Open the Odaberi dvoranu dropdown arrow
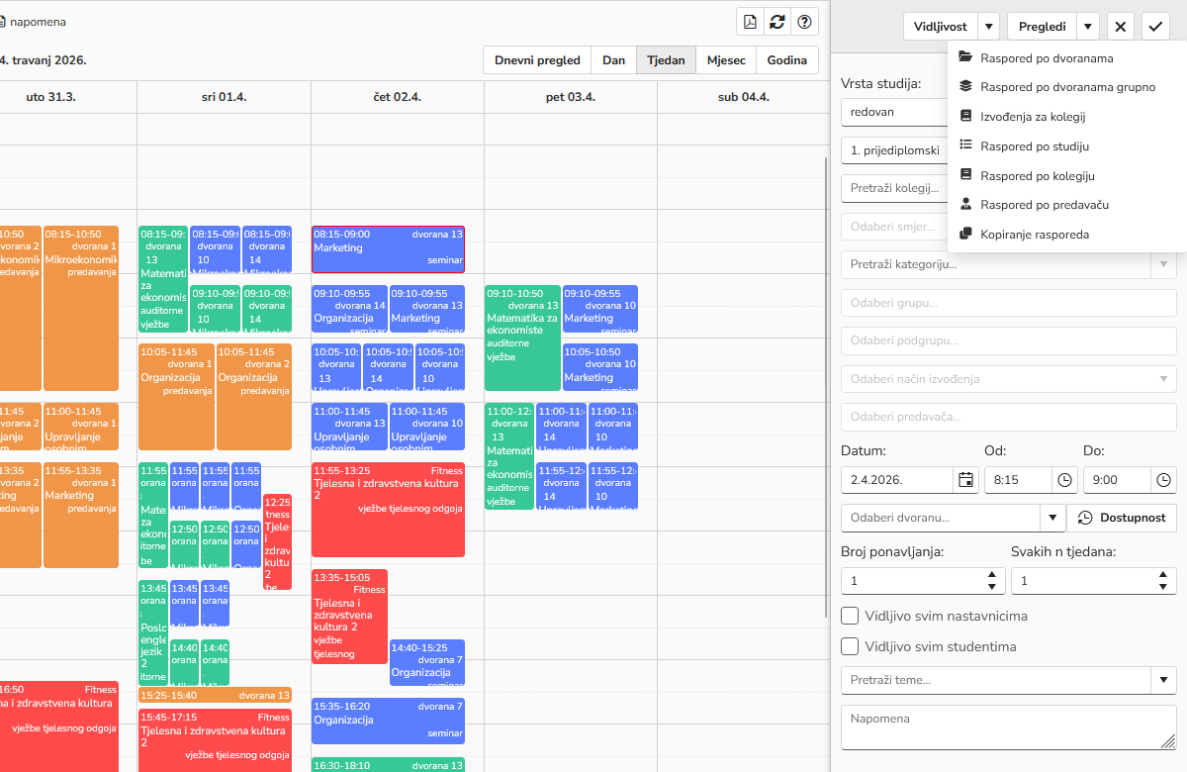The height and width of the screenshot is (772, 1187). point(1051,518)
